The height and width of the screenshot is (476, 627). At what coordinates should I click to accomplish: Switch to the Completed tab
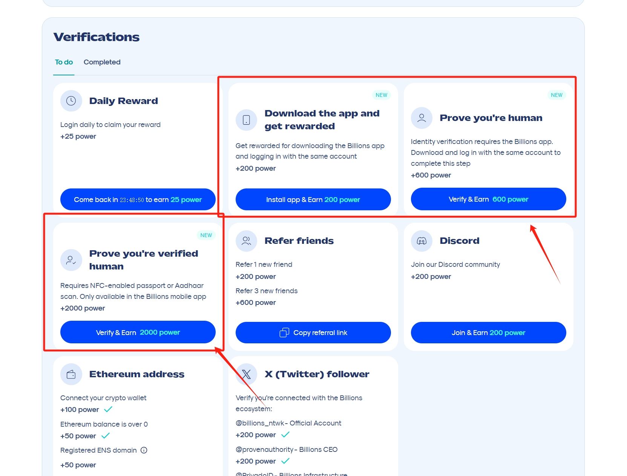[102, 62]
